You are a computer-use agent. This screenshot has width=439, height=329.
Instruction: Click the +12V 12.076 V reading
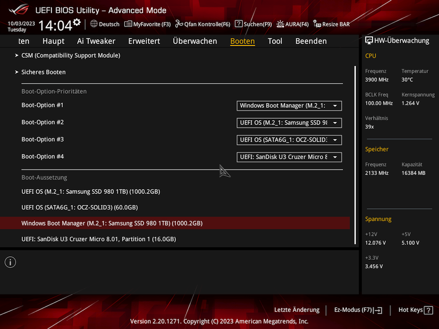[375, 243]
